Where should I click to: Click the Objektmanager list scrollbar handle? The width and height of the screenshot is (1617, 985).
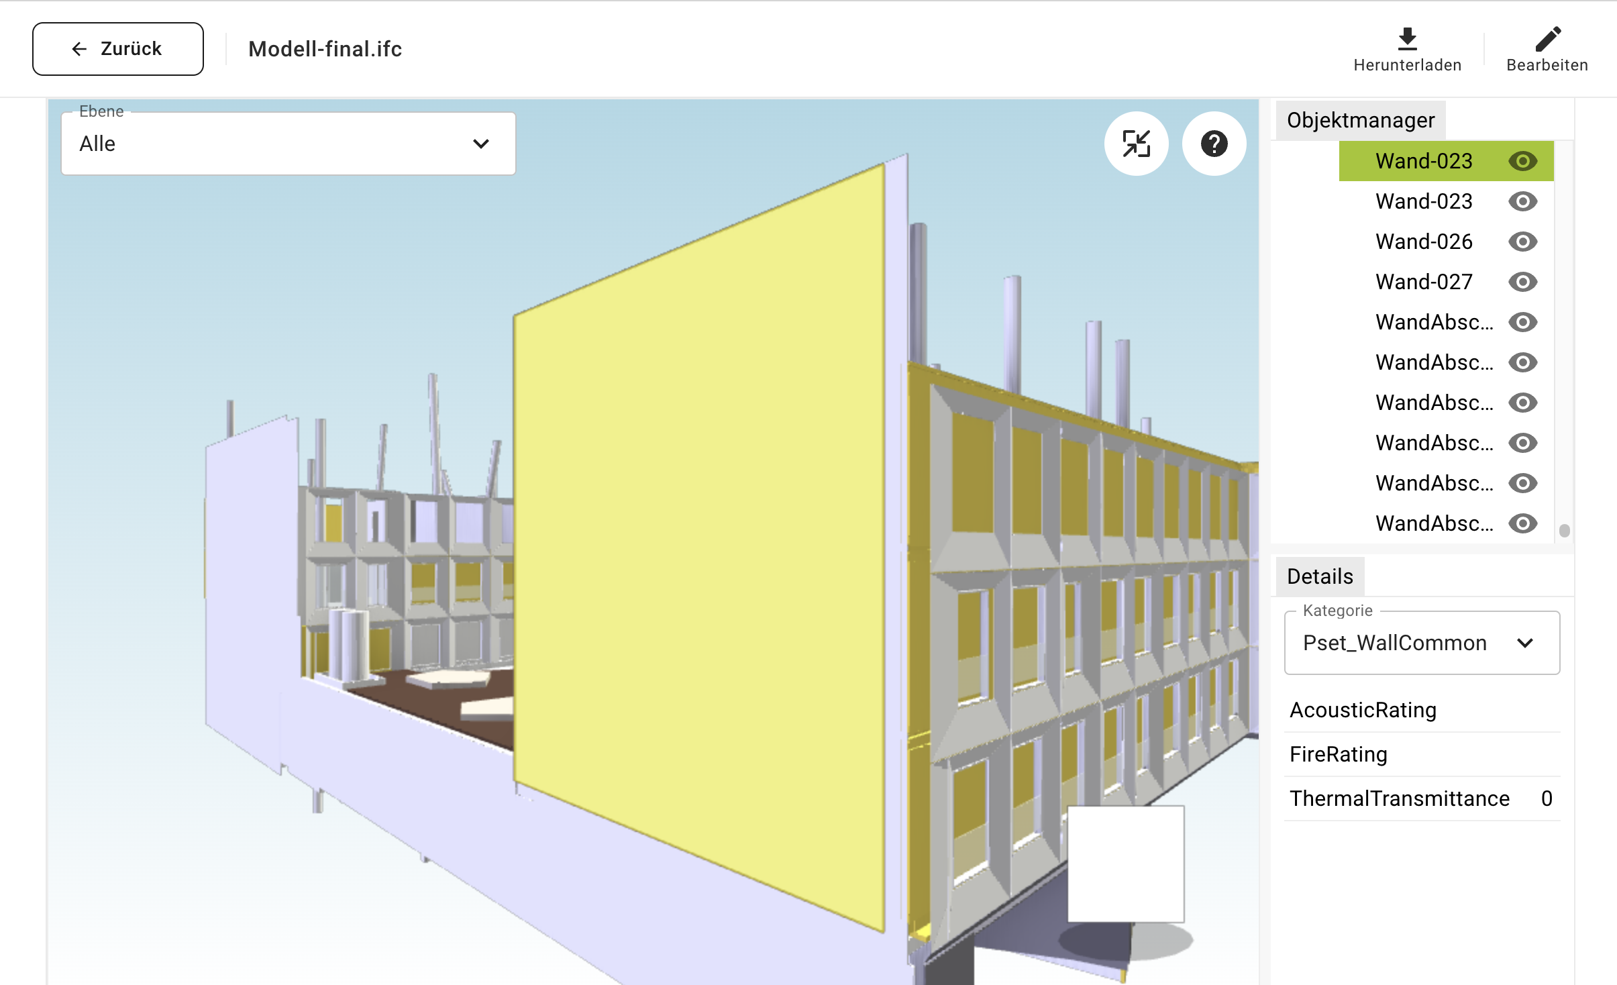[1564, 531]
